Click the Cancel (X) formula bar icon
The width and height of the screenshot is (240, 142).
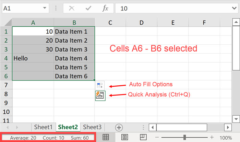coord(71,8)
